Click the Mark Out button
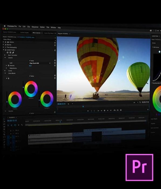 pyautogui.click(x=94, y=111)
